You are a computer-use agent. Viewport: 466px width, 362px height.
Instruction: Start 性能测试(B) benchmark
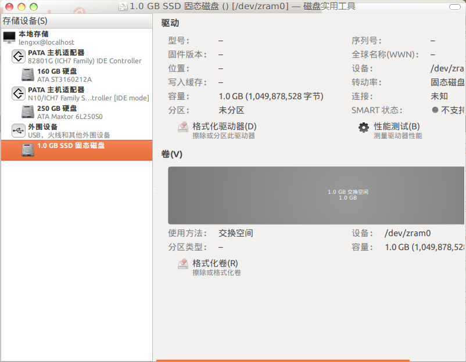click(390, 130)
